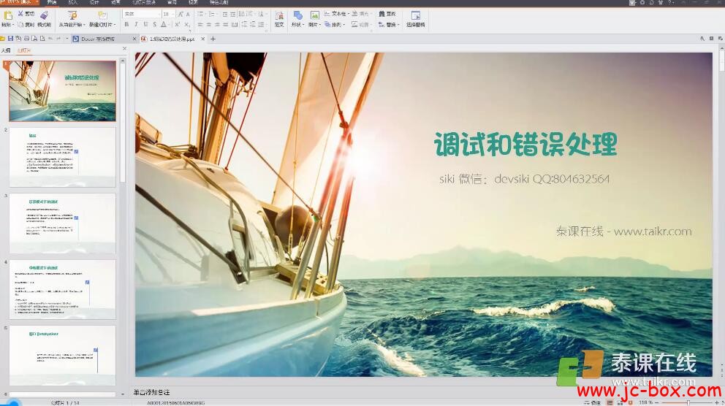Apply the font color A button
This screenshot has height=406, width=725.
164,25
